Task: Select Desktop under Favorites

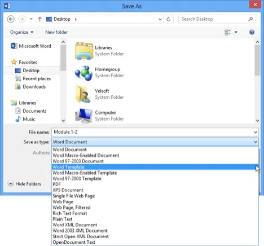Action: tap(27, 71)
